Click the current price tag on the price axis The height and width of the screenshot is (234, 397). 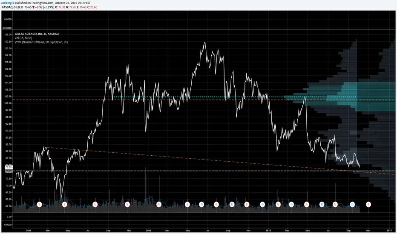[x=9, y=167]
